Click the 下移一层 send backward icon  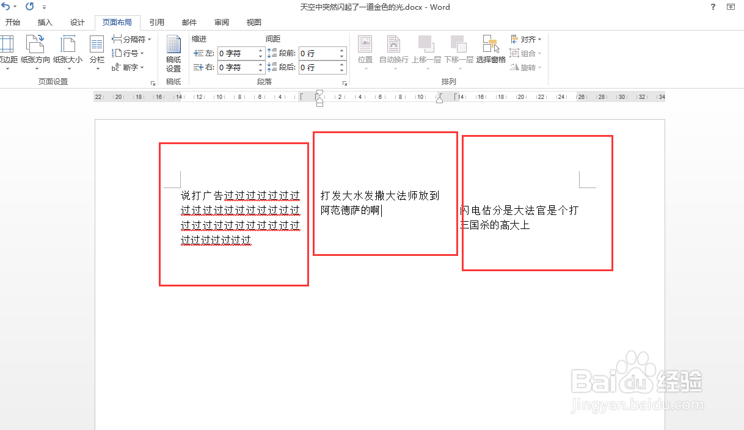pyautogui.click(x=459, y=49)
